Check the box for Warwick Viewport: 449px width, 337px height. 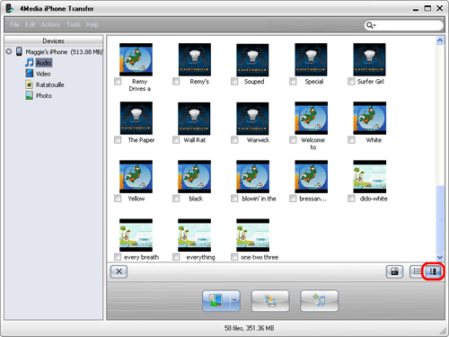[234, 140]
